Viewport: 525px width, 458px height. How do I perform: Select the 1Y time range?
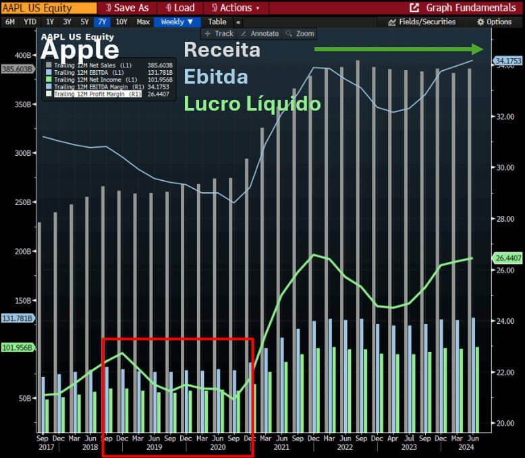pos(50,22)
